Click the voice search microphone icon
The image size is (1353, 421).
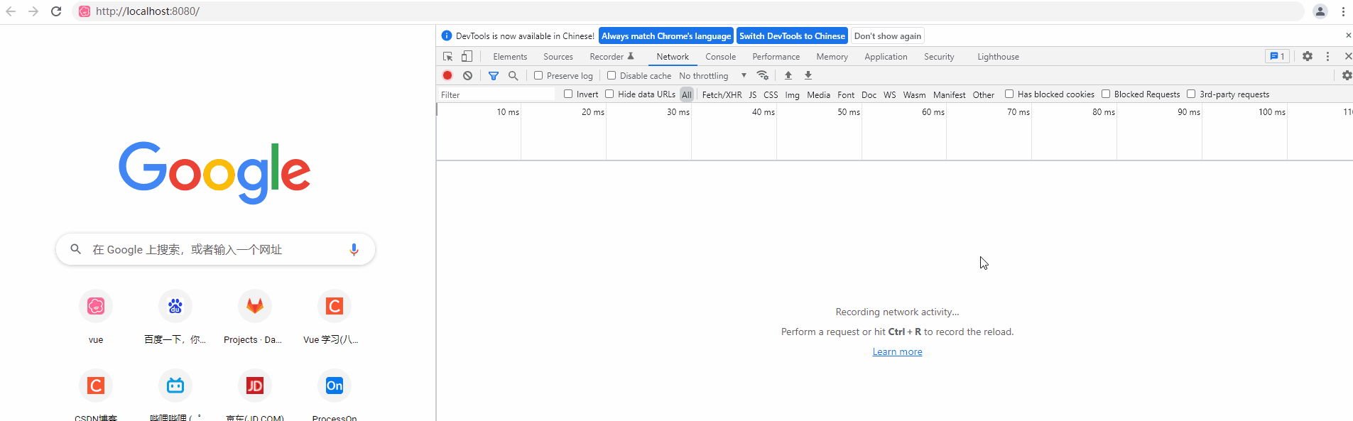pyautogui.click(x=354, y=249)
